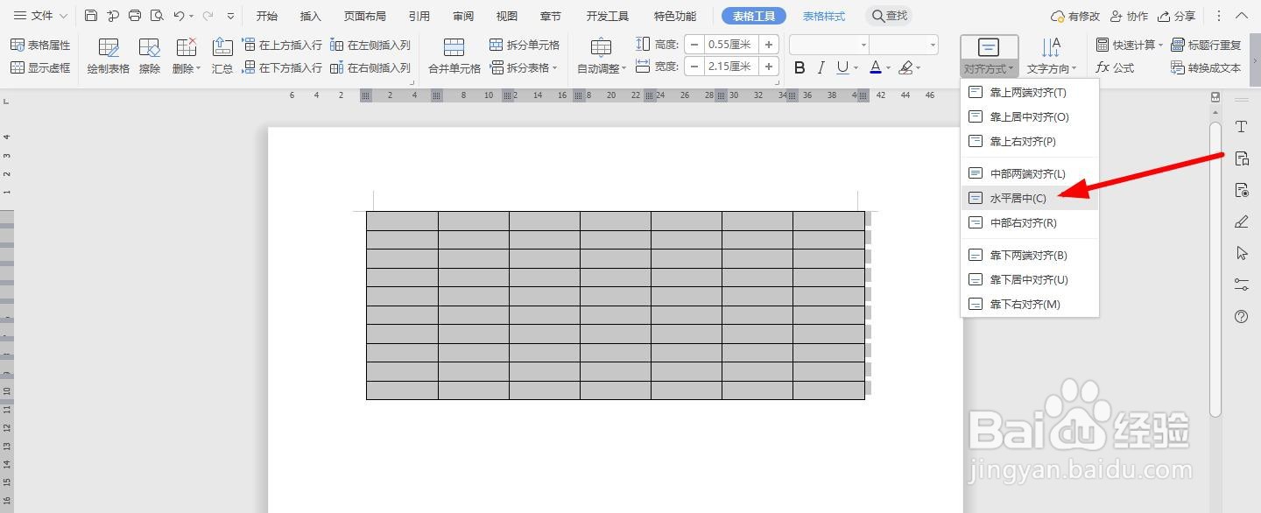This screenshot has width=1261, height=513.
Task: Increase column width with plus button
Action: point(769,67)
